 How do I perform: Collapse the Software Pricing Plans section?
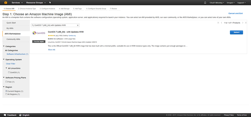tap(4, 78)
